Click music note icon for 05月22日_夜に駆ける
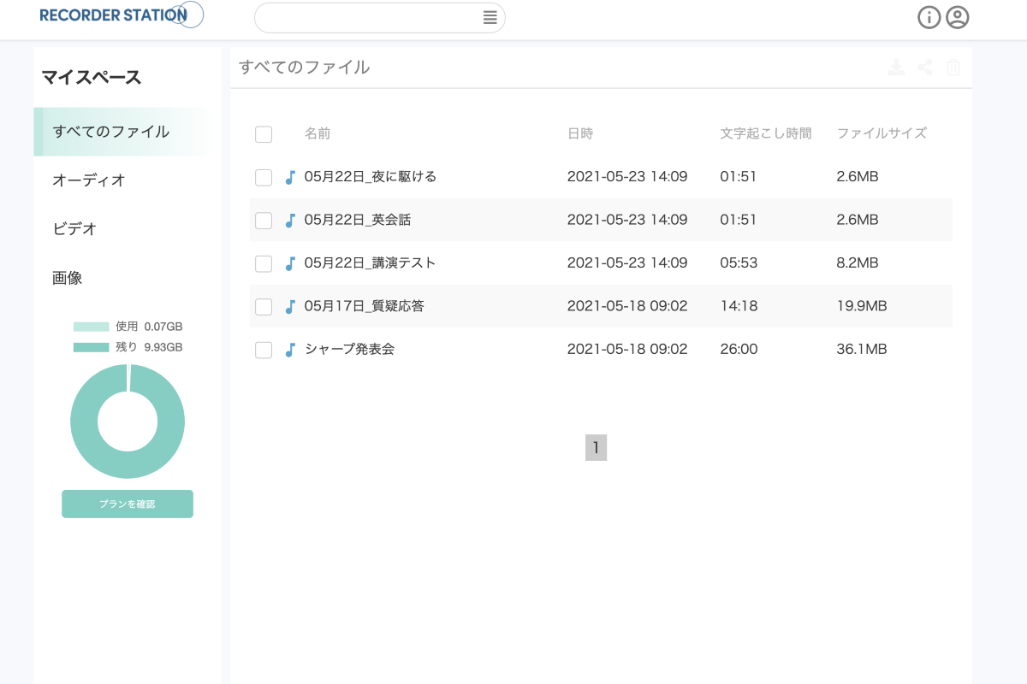Image resolution: width=1027 pixels, height=684 pixels. click(290, 177)
